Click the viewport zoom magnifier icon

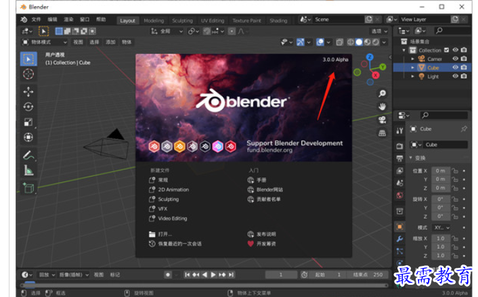point(382,93)
